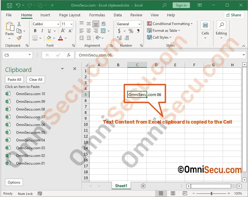Apply the yellow Fill Color
Screen dimensions: 248x197
click(x=49, y=38)
